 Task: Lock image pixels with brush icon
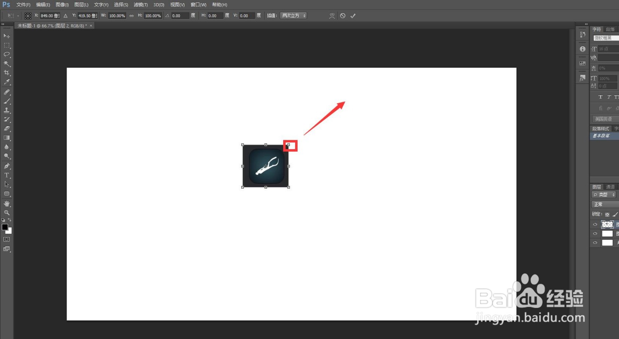click(x=615, y=215)
